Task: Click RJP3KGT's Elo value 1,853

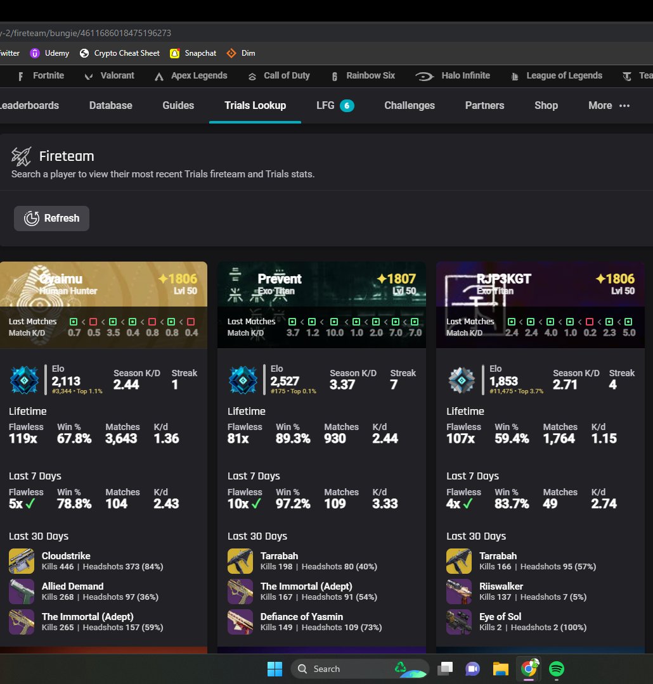Action: tap(503, 381)
